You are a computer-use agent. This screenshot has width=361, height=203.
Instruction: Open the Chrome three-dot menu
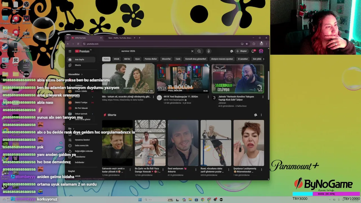click(x=267, y=44)
